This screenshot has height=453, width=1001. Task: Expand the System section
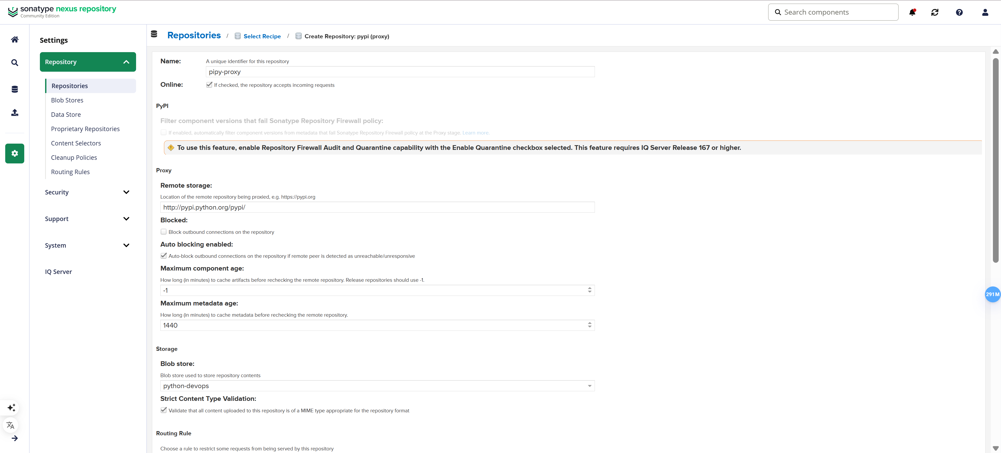click(x=88, y=245)
